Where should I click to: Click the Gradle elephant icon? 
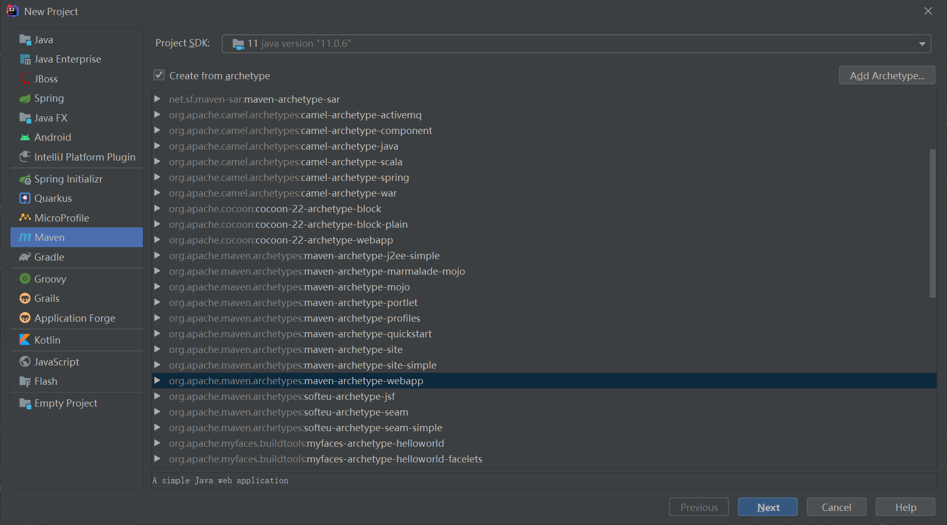click(x=25, y=257)
